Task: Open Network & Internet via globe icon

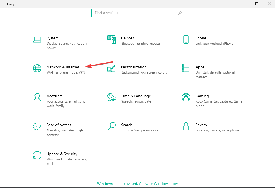Action: [x=37, y=68]
